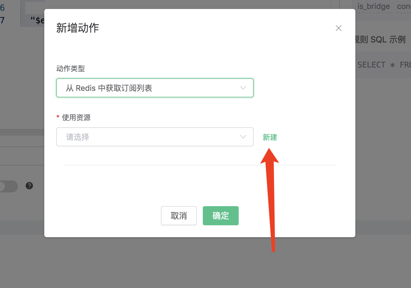
Task: Click the editor's horizontal scrollbar behind the dialog
Action: pyautogui.click(x=22, y=132)
